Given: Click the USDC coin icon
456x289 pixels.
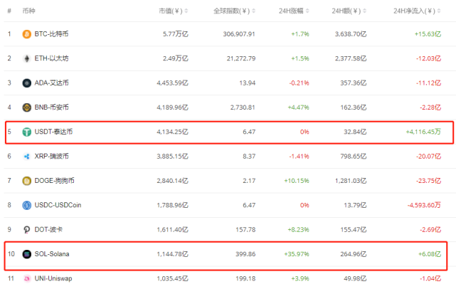Looking at the screenshot, I should pos(27,205).
